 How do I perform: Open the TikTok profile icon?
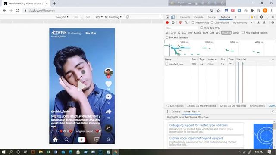pos(109,139)
